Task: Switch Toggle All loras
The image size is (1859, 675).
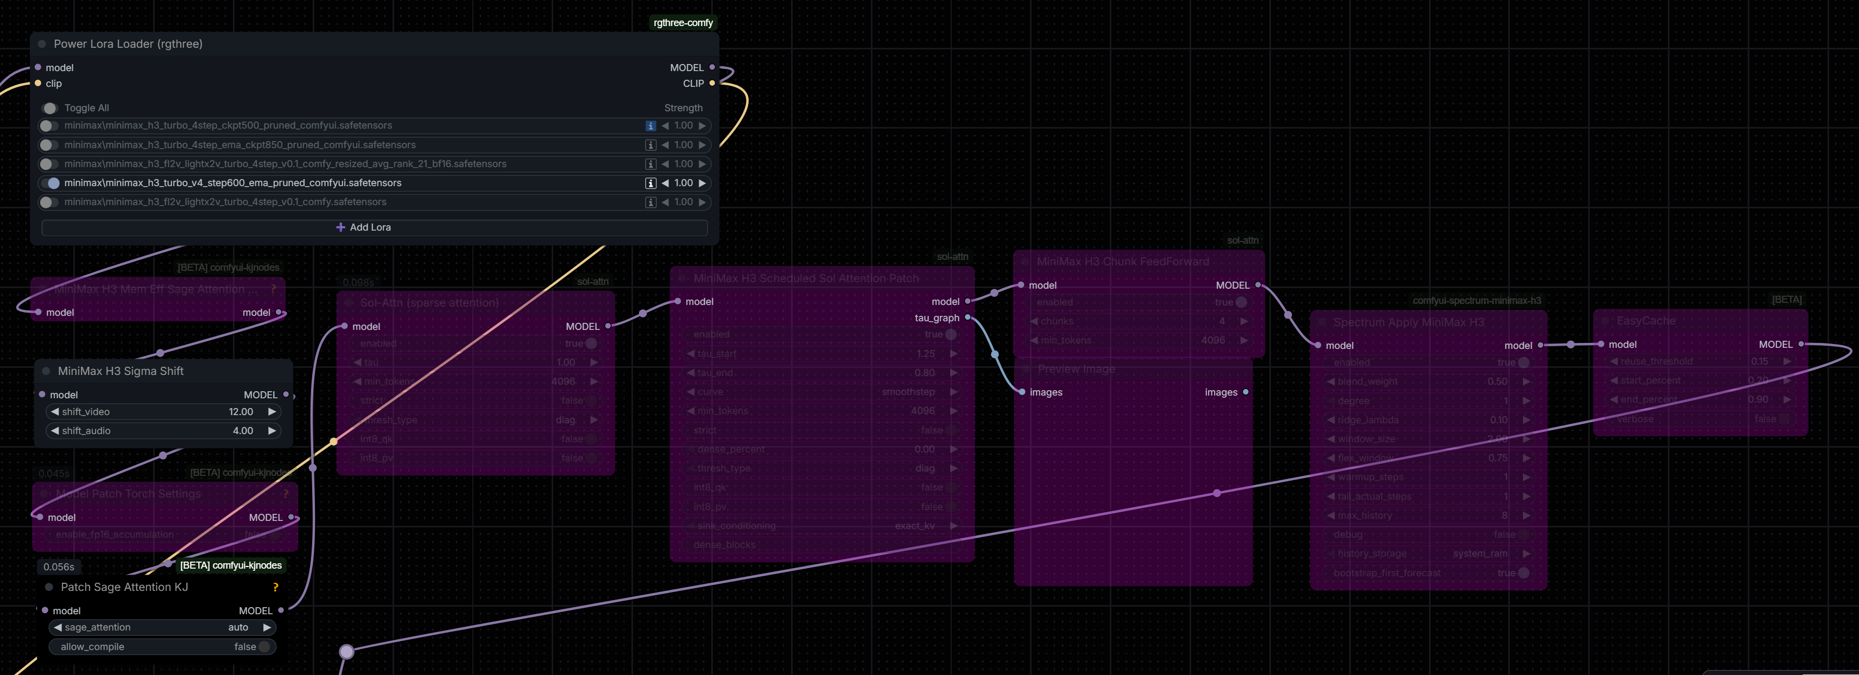Action: 49,108
